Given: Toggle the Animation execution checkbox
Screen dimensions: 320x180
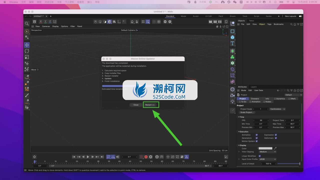Looking at the screenshot, I should pos(256,135).
